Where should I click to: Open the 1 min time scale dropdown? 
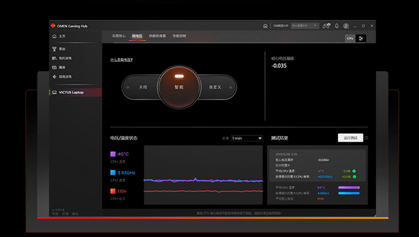246,138
